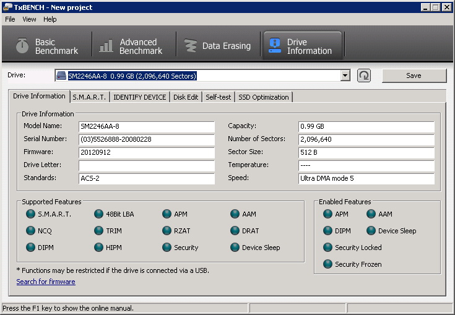Viewport: 455px width, 315px height.
Task: Switch to the S.M.A.R.T. tab
Action: [89, 97]
